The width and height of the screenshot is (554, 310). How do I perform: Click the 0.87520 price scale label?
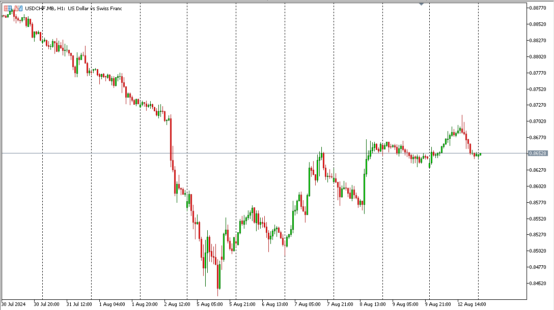[538, 89]
